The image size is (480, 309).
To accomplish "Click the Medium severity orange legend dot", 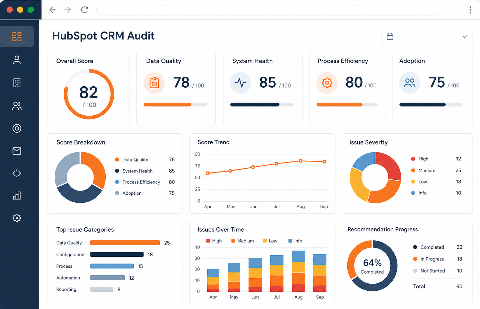I will (x=413, y=170).
